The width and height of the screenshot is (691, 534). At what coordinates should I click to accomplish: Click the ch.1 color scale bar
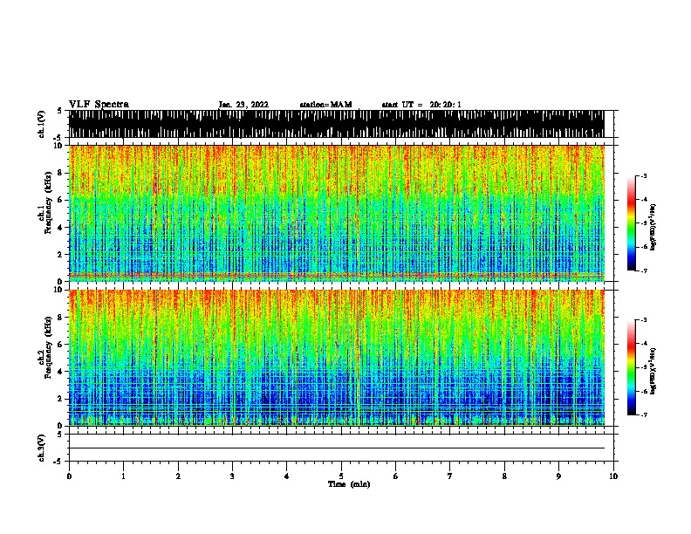coord(632,223)
